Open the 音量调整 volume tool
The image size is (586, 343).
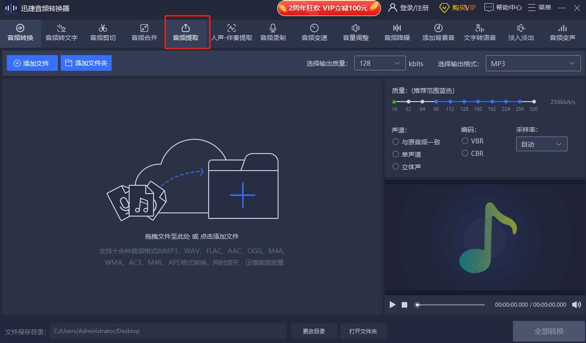click(x=356, y=32)
